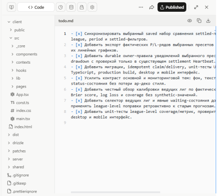Viewport: 218px width, 196px height.
Task: Open settings gear in top toolbar
Action: [x=92, y=7]
